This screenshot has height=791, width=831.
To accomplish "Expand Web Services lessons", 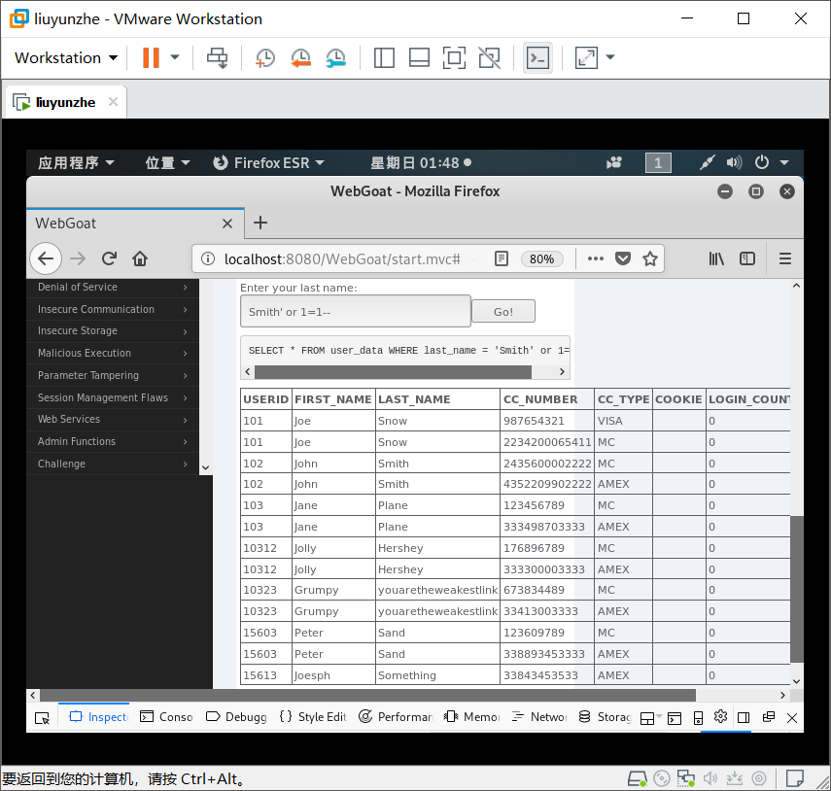I will pyautogui.click(x=113, y=419).
